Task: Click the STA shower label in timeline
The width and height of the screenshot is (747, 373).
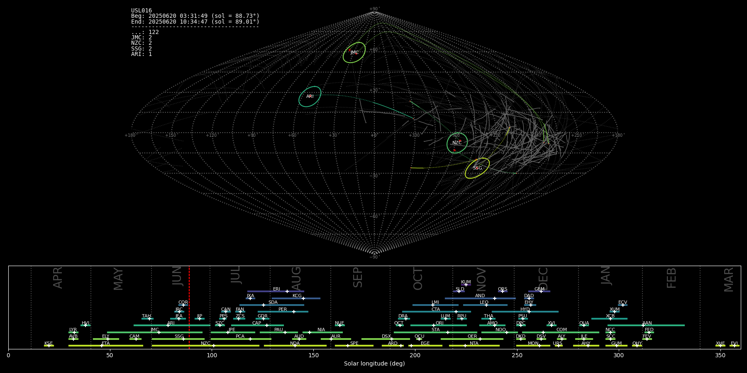Action: tap(435, 330)
